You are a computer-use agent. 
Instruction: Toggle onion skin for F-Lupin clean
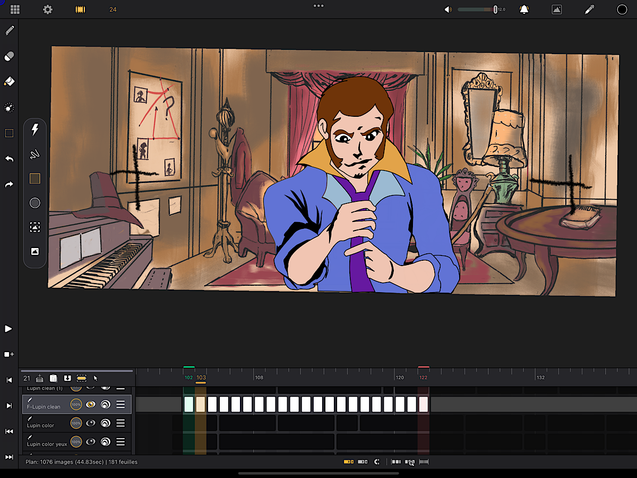pos(106,405)
